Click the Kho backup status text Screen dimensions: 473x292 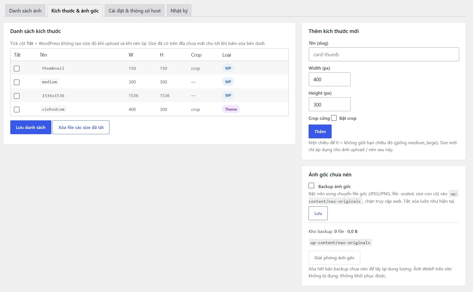[x=333, y=231]
